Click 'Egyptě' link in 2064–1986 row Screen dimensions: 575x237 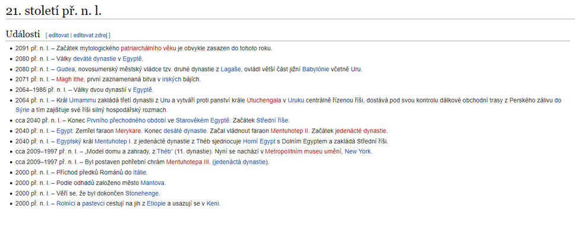click(143, 89)
